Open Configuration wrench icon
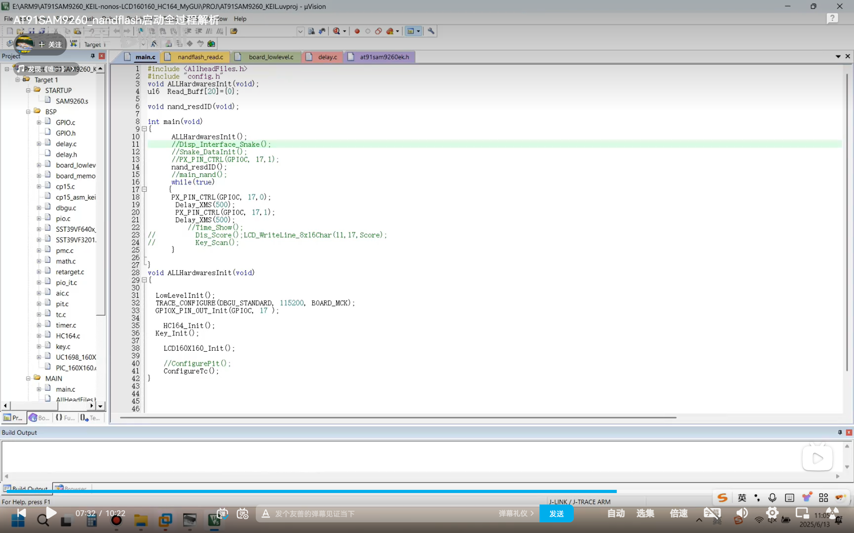The height and width of the screenshot is (533, 854). (431, 31)
